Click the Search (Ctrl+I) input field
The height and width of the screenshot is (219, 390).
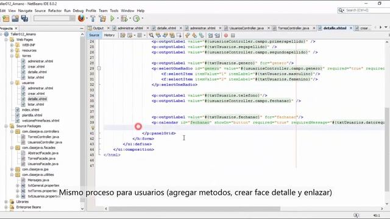tap(367, 10)
